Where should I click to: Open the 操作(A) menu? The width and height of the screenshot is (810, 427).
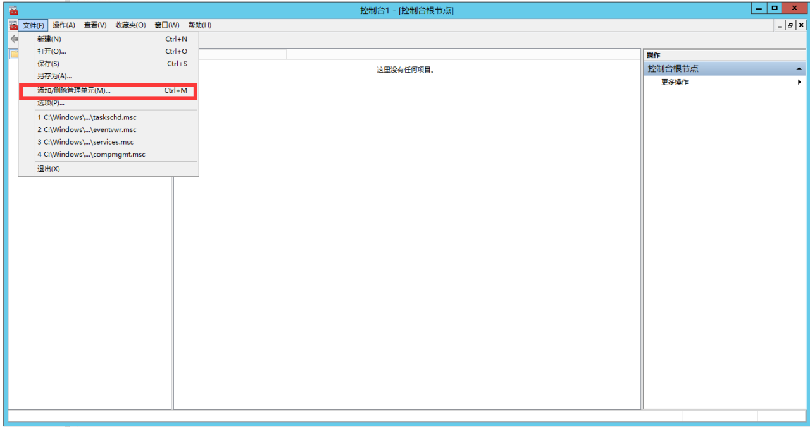[64, 25]
